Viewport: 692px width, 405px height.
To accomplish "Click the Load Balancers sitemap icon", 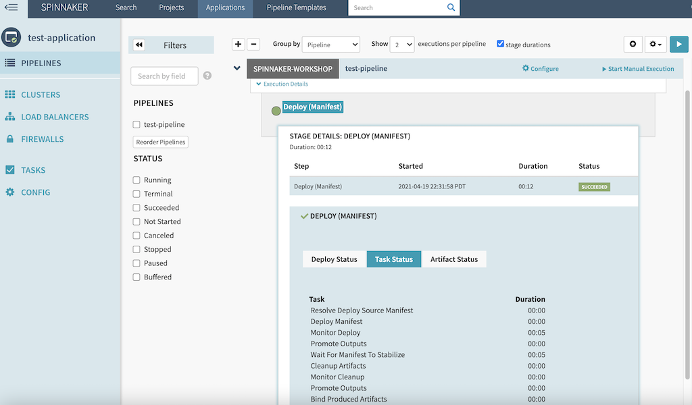I will 9,117.
